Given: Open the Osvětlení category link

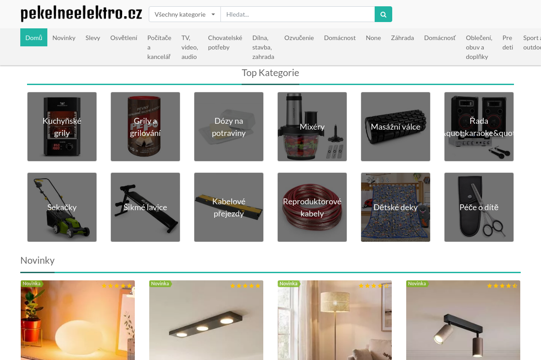Looking at the screenshot, I should pyautogui.click(x=124, y=38).
